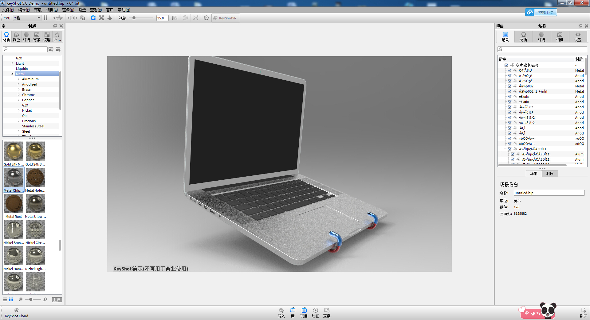Image resolution: width=590 pixels, height=320 pixels.
Task: Pause the real-time render
Action: point(45,18)
